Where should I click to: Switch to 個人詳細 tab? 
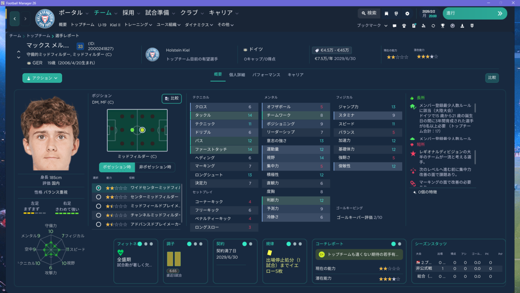pos(237,75)
